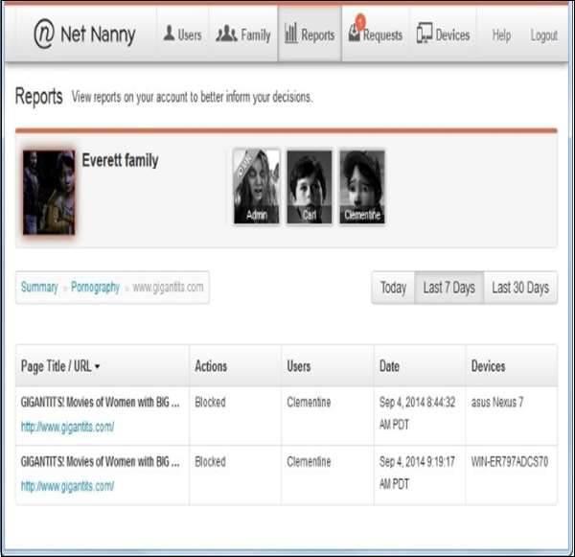Click the Net Nanny logo icon

(45, 35)
